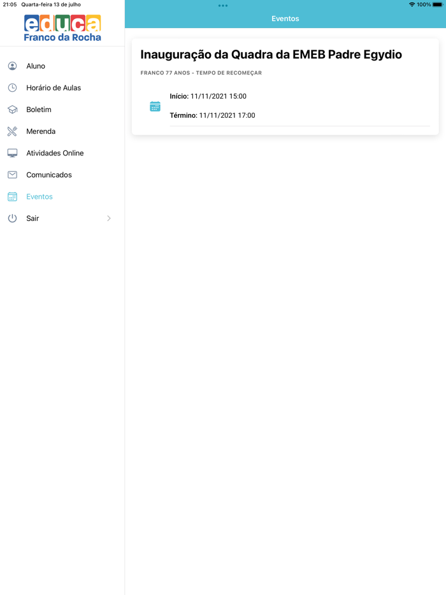Open the Aluno menu item
The image size is (446, 595).
point(62,66)
